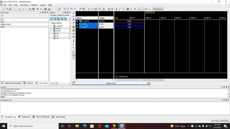Open the simulation run time dropdown
Viewport: 230px width, 129px height.
tap(143, 9)
